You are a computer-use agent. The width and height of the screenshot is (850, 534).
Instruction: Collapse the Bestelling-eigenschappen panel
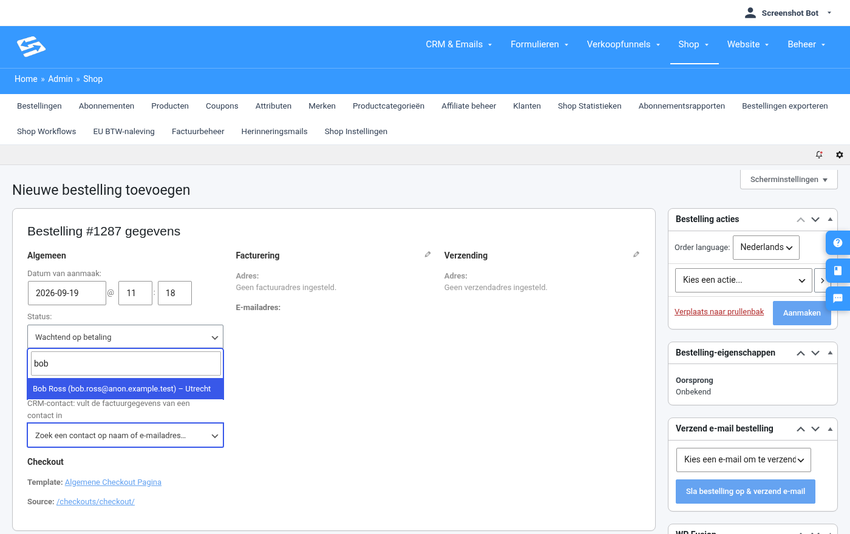click(x=830, y=353)
